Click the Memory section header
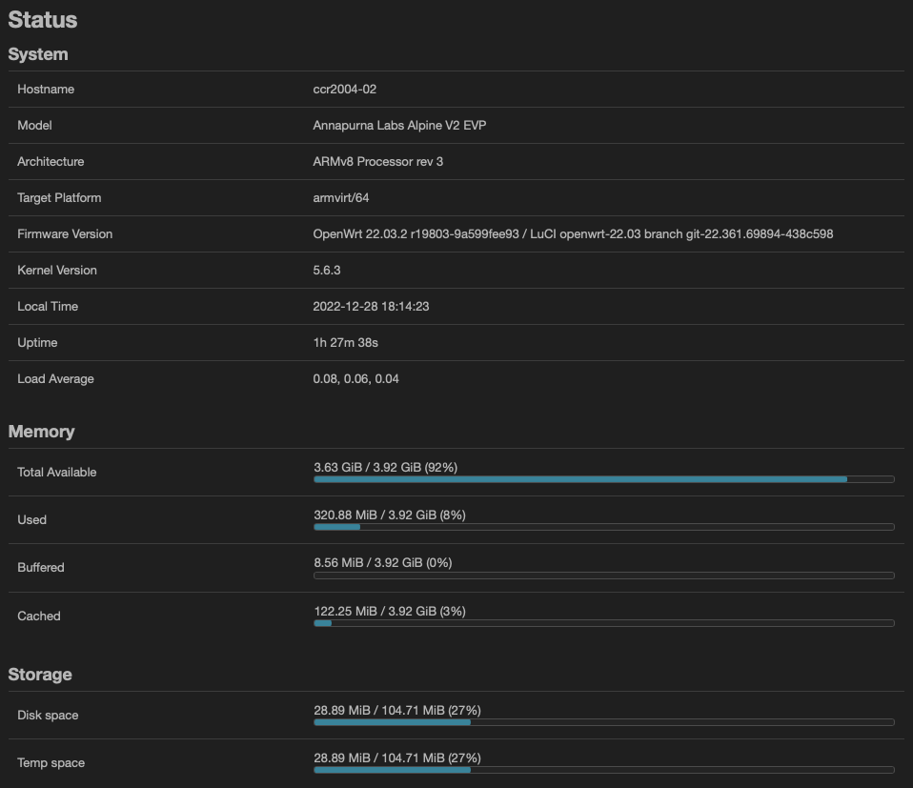The width and height of the screenshot is (913, 788). (41, 431)
